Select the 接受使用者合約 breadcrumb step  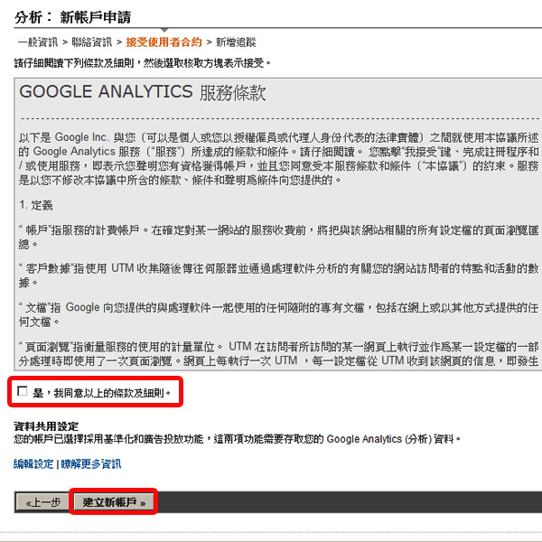164,42
